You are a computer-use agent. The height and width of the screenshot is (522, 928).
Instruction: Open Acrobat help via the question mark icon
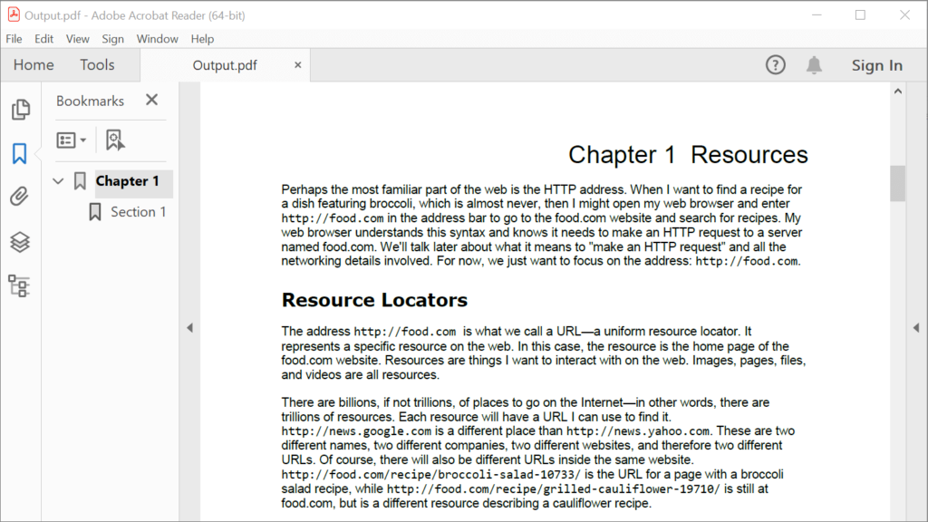pos(776,64)
